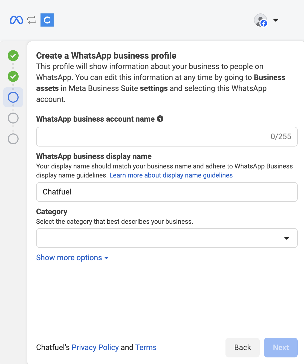
Task: Select the second completed step checkmark
Action: (x=13, y=76)
